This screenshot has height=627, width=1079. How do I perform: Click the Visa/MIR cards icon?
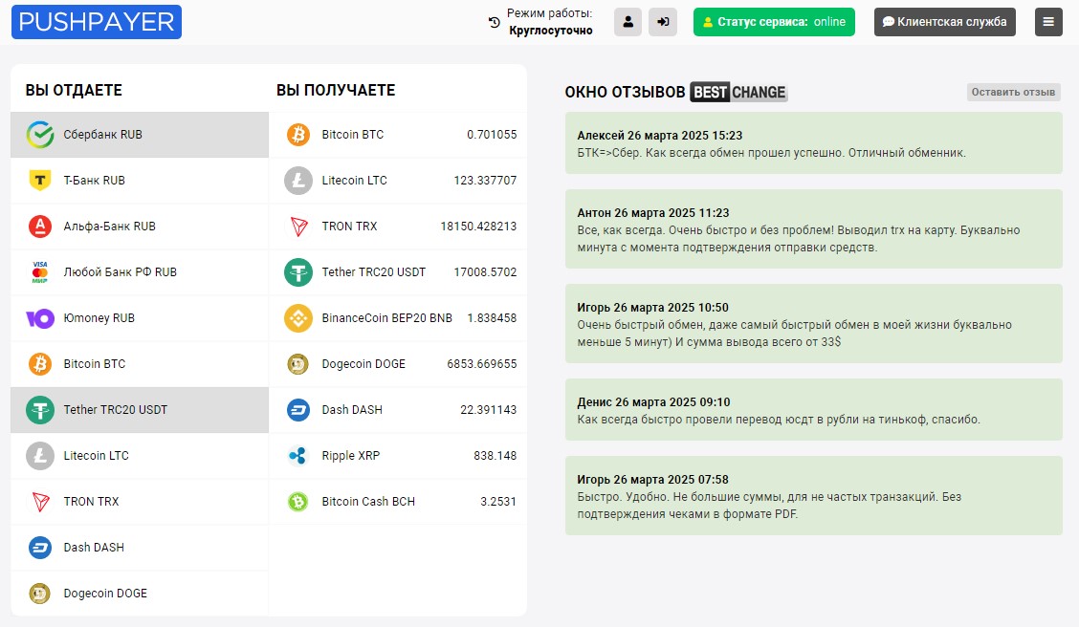40,272
